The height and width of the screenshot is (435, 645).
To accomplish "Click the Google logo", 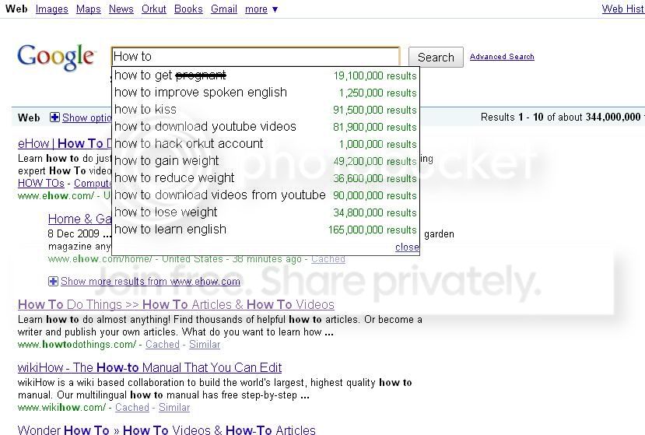I will [56, 58].
